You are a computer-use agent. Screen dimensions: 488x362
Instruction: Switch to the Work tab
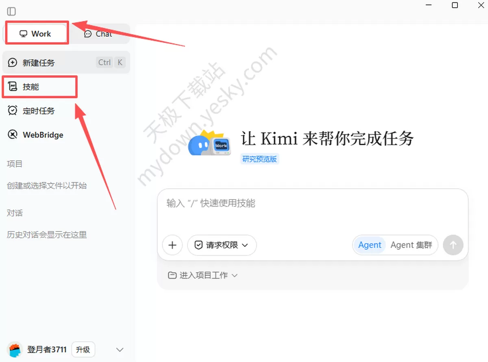[x=36, y=34]
